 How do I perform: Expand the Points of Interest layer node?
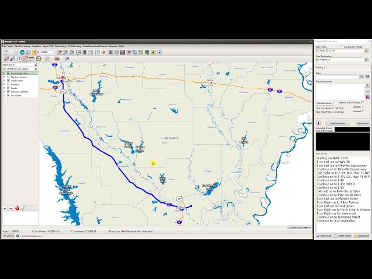[4, 77]
